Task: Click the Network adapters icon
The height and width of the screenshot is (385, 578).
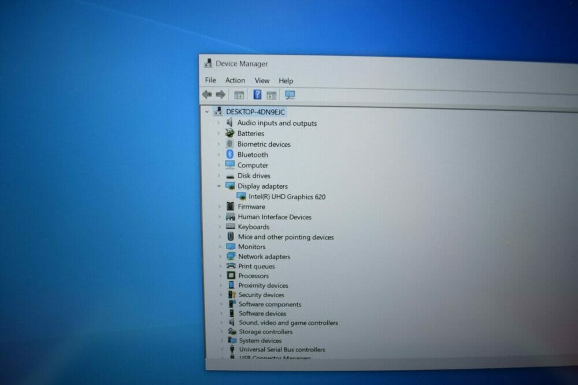Action: tap(231, 256)
